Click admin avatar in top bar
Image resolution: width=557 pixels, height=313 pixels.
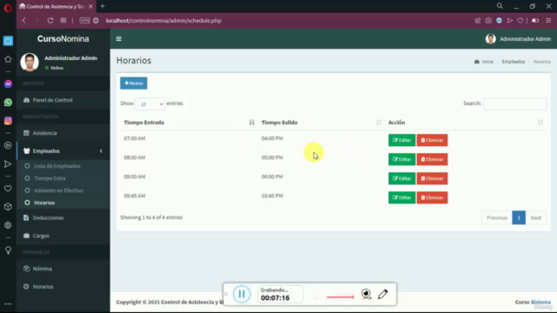[x=491, y=38]
